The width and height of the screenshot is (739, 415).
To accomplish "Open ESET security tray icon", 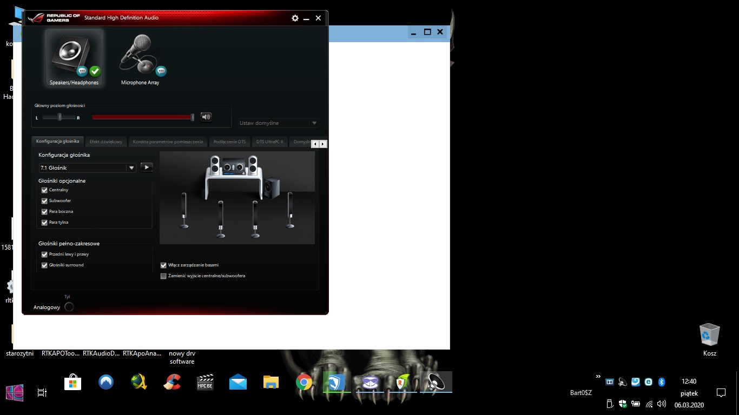I will click(648, 382).
